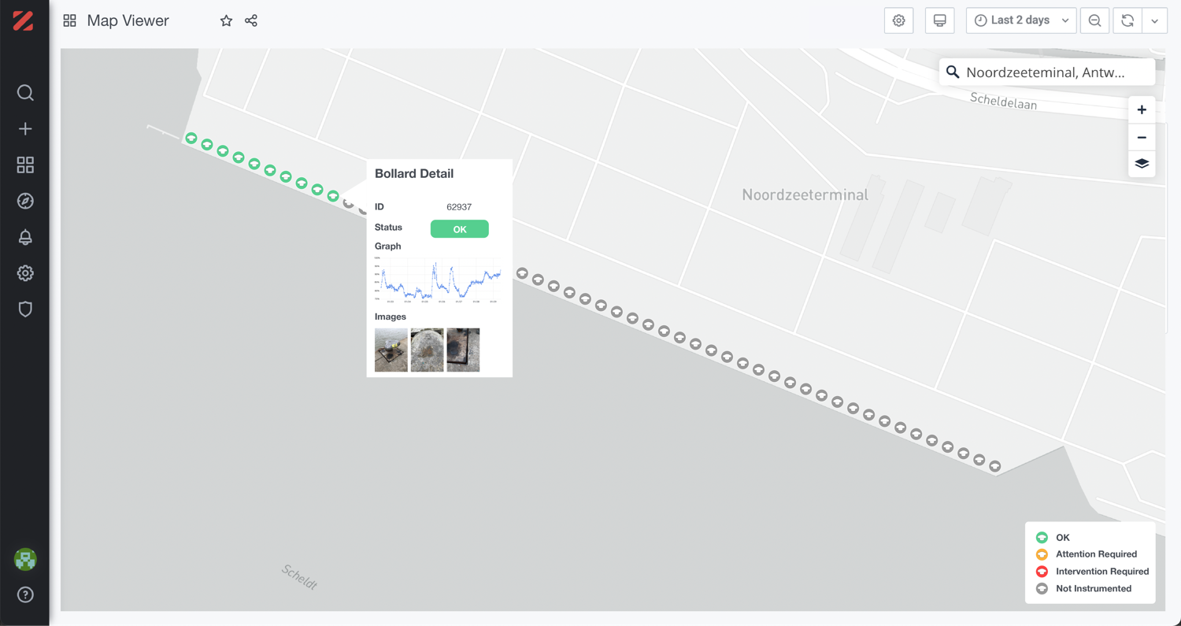Open the help question mark icon
The image size is (1181, 626).
25,595
